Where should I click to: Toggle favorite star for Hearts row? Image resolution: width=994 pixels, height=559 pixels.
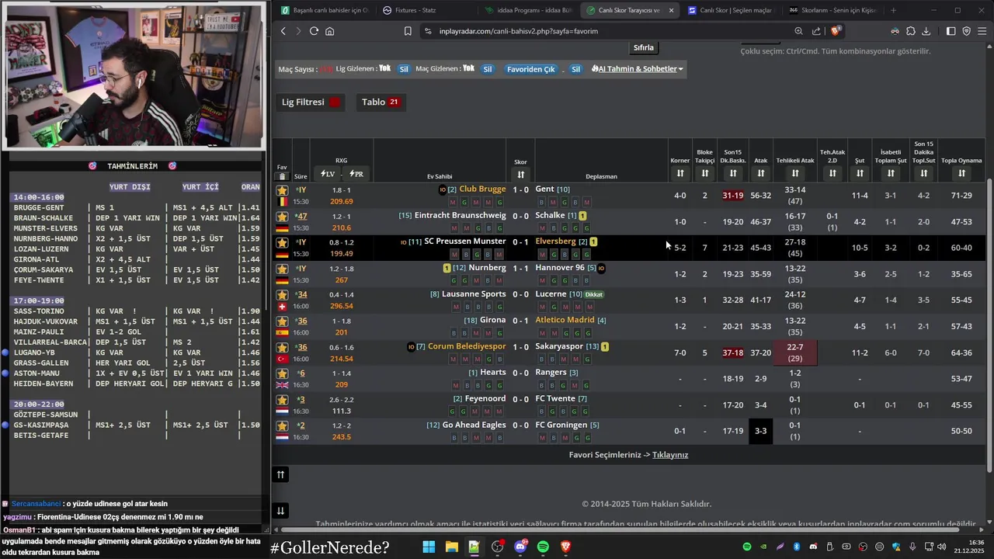click(x=282, y=373)
